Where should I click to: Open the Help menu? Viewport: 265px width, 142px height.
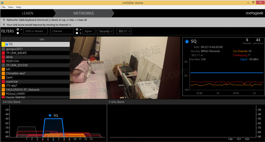19,7
